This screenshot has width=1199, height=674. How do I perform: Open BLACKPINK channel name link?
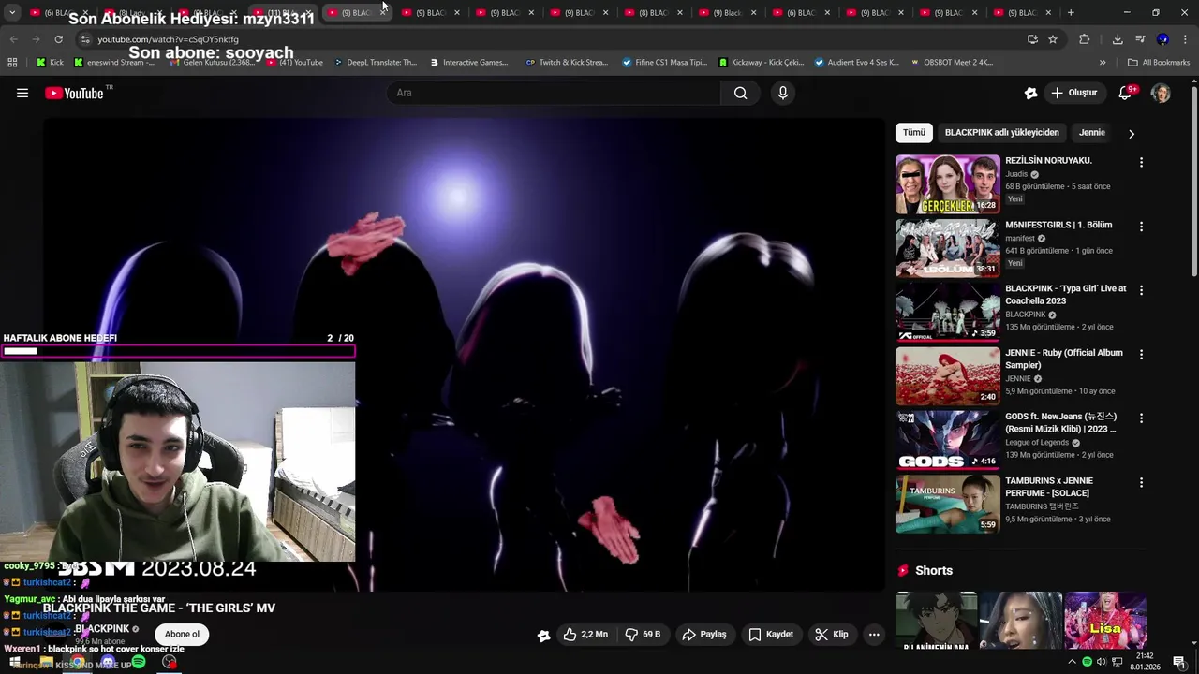pos(101,629)
